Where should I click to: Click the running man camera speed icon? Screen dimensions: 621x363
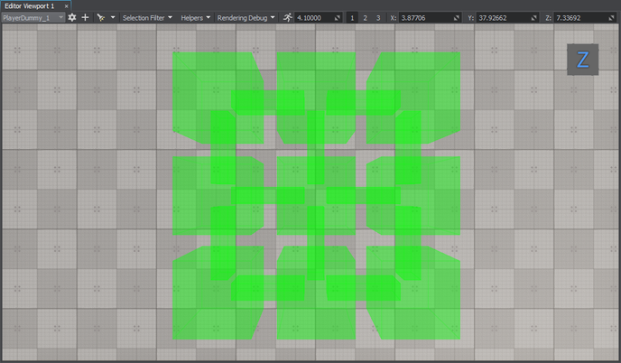288,17
